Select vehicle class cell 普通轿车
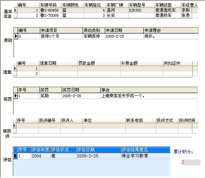205x178 pixels. pyautogui.click(x=168, y=15)
